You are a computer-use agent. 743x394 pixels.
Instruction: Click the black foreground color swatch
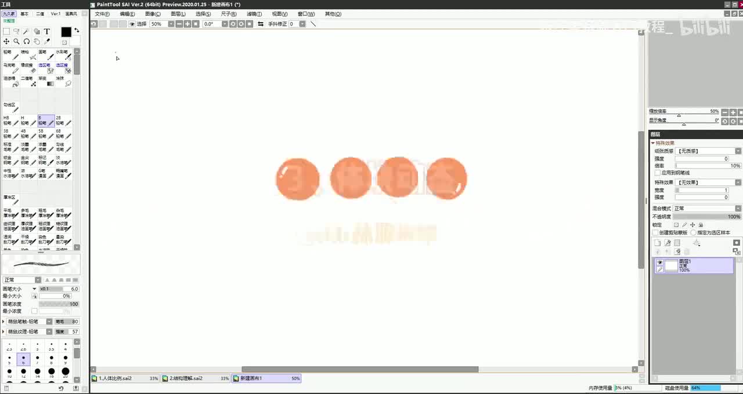66,32
